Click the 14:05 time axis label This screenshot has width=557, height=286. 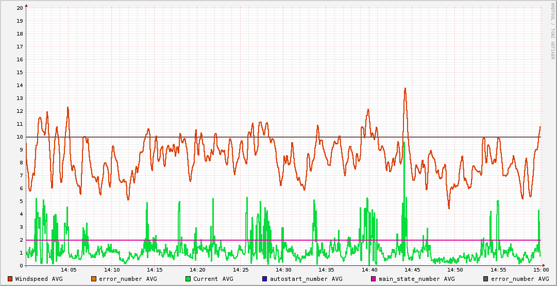[69, 270]
